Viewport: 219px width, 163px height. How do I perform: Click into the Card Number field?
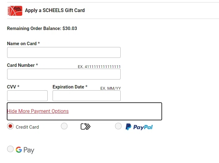(64, 74)
